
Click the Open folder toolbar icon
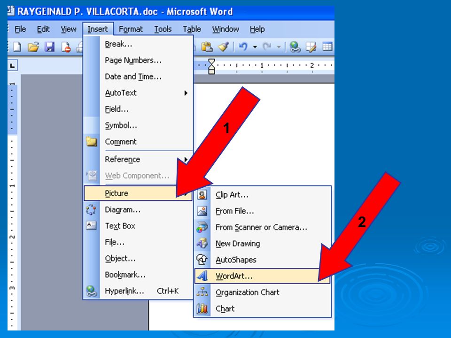[x=33, y=46]
